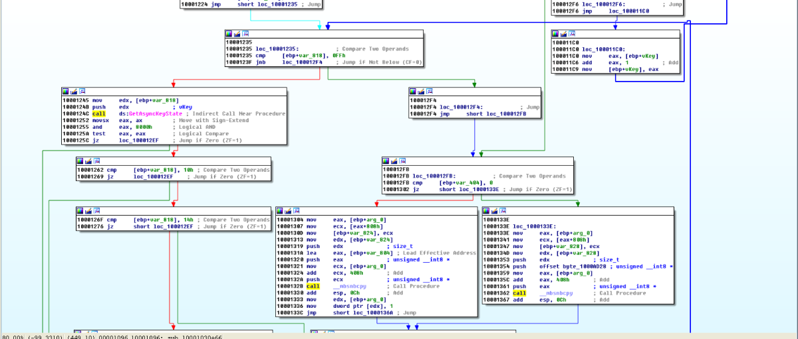The width and height of the screenshot is (798, 339).
Task: Click pencil icon on cmp var_818, 10h block
Action: [x=88, y=161]
